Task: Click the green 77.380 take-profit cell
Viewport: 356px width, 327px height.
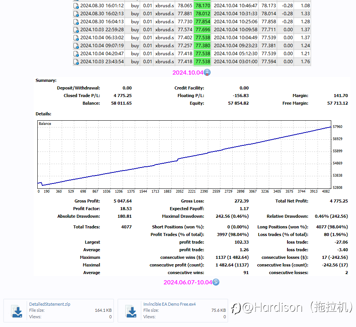Action: [203, 46]
